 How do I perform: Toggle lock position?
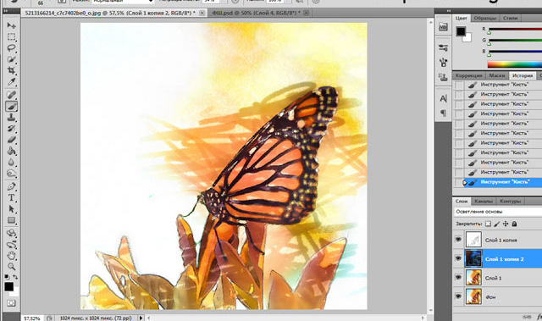click(506, 224)
